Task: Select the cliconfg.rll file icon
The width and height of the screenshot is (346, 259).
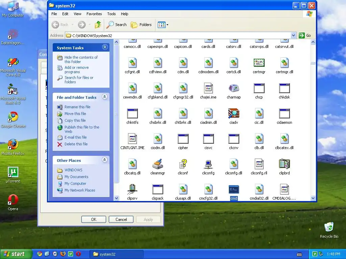Action: click(x=259, y=164)
